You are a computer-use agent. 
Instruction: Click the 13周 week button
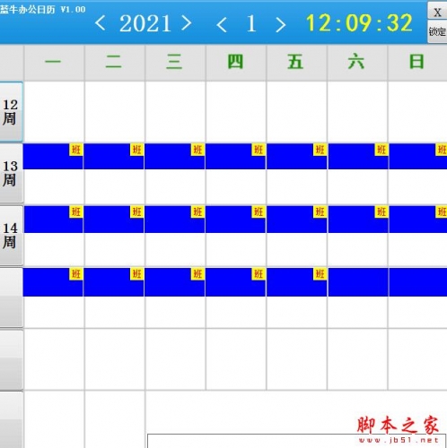[11, 173]
